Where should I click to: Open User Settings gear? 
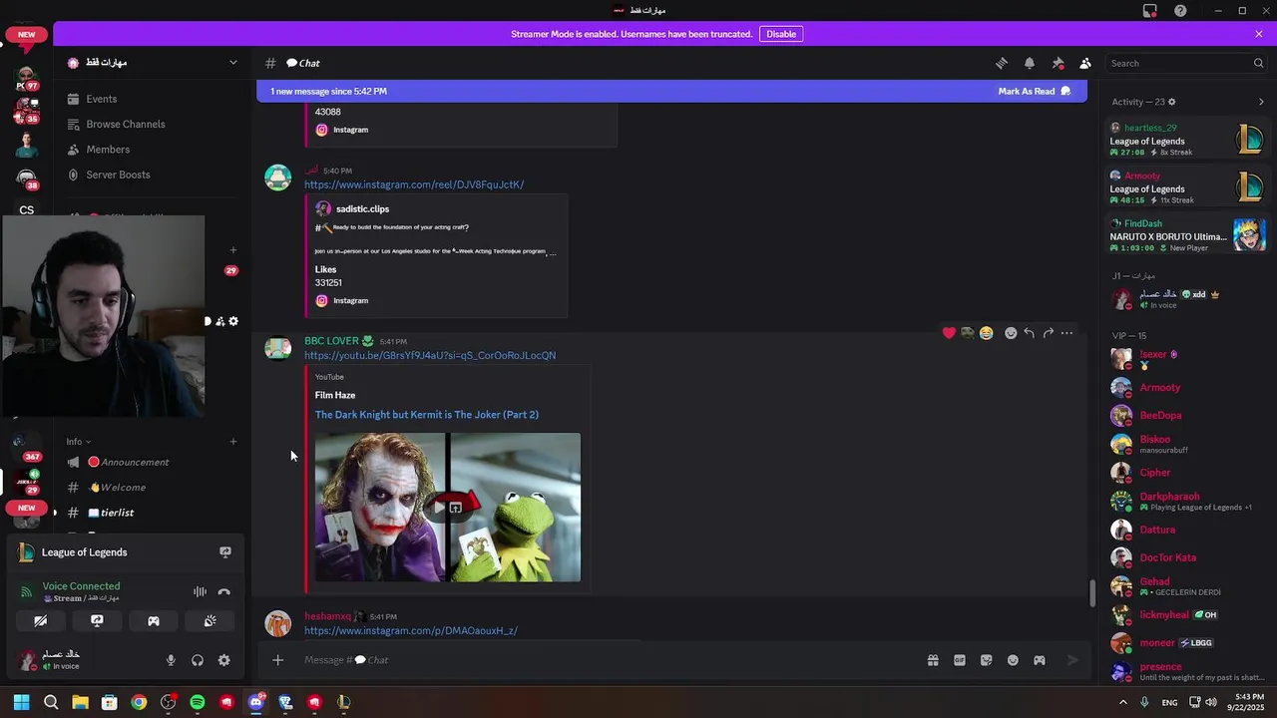[224, 660]
